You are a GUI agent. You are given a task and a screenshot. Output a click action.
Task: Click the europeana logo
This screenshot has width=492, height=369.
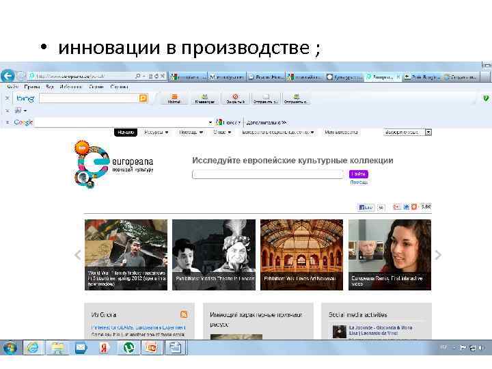pos(113,164)
